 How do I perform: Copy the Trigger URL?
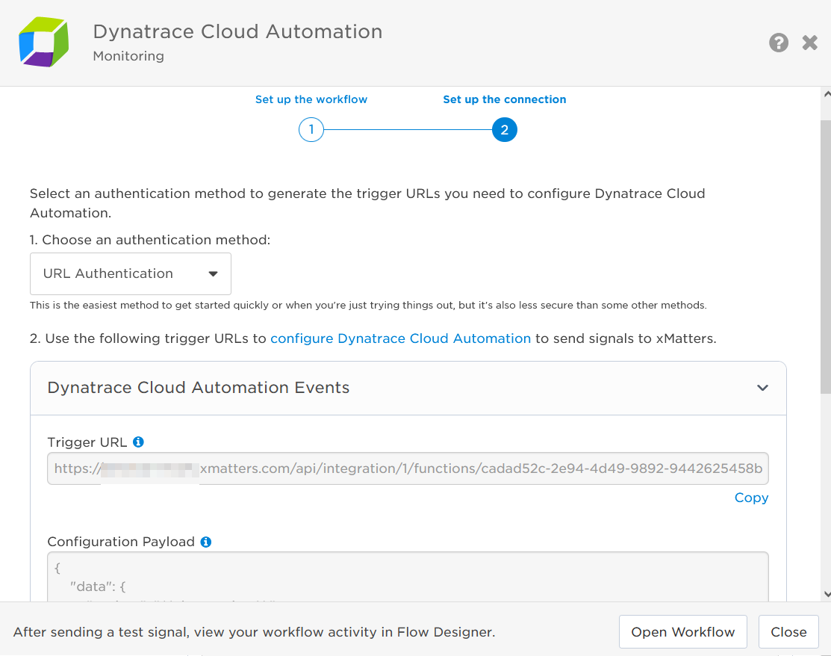751,498
